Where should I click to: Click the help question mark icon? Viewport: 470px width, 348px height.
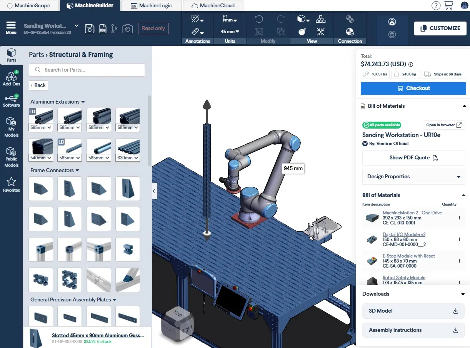tap(436, 5)
